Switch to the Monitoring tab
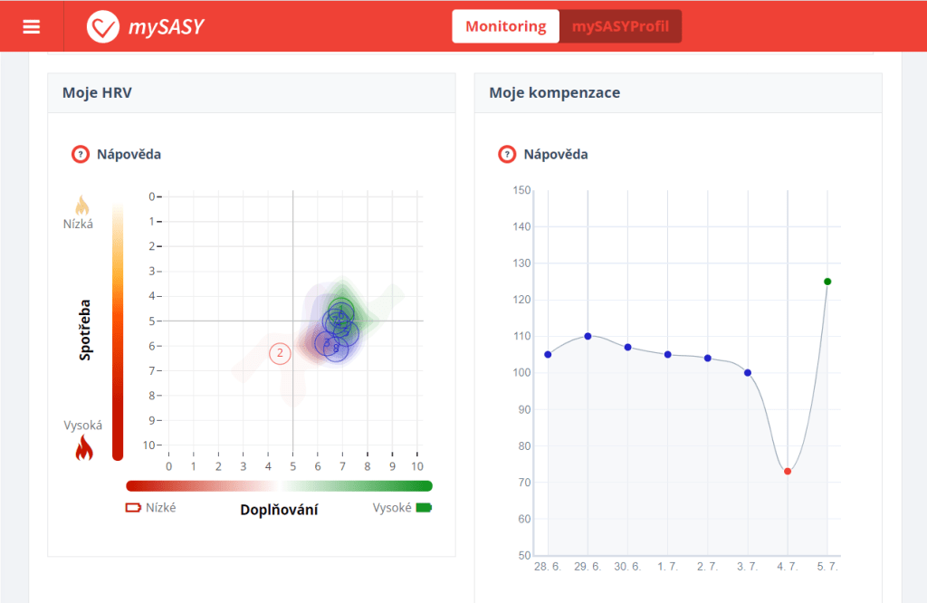The height and width of the screenshot is (603, 927). (x=505, y=26)
